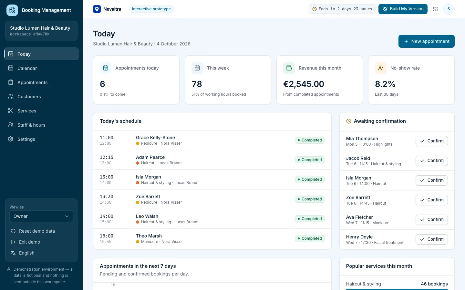
Task: Click the Services scissors icon
Action: tap(11, 111)
